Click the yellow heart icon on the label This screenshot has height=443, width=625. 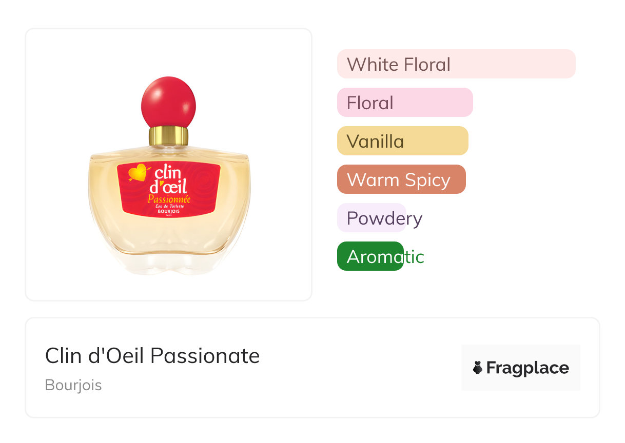pyautogui.click(x=138, y=172)
